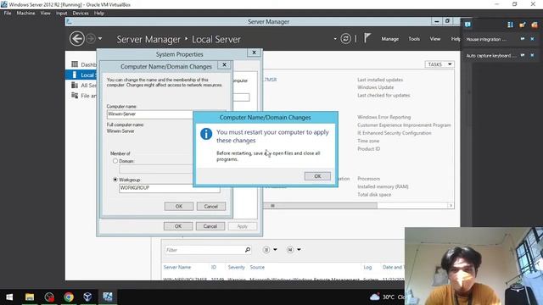
Task: Click the notification panel list-order icon
Action: coord(510,25)
